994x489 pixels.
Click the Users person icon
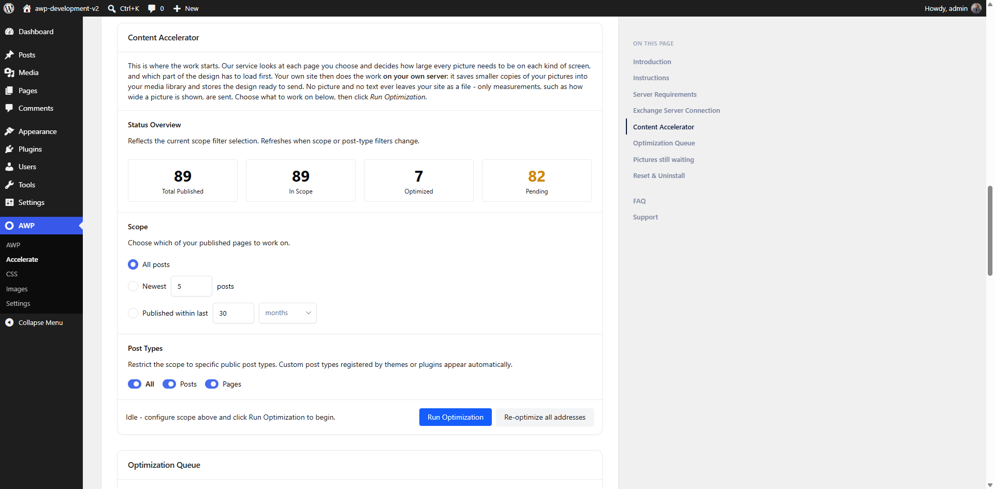9,167
